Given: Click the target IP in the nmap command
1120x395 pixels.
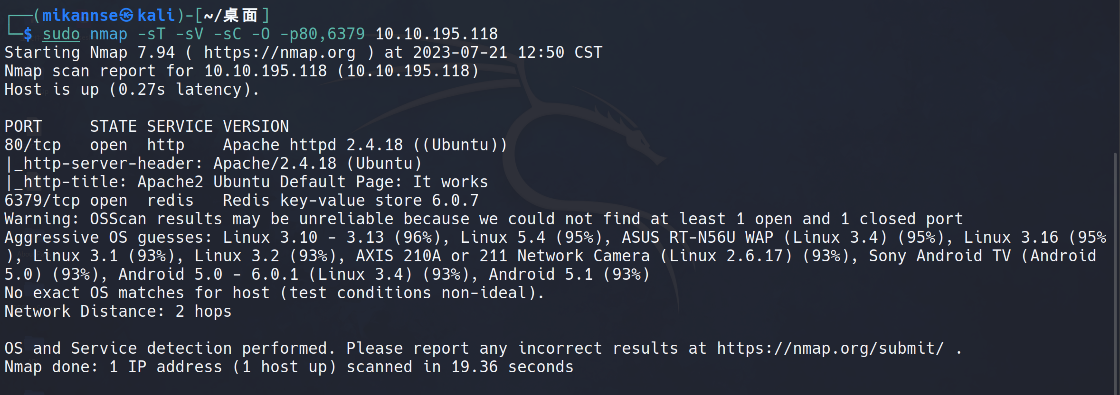Looking at the screenshot, I should pos(436,34).
